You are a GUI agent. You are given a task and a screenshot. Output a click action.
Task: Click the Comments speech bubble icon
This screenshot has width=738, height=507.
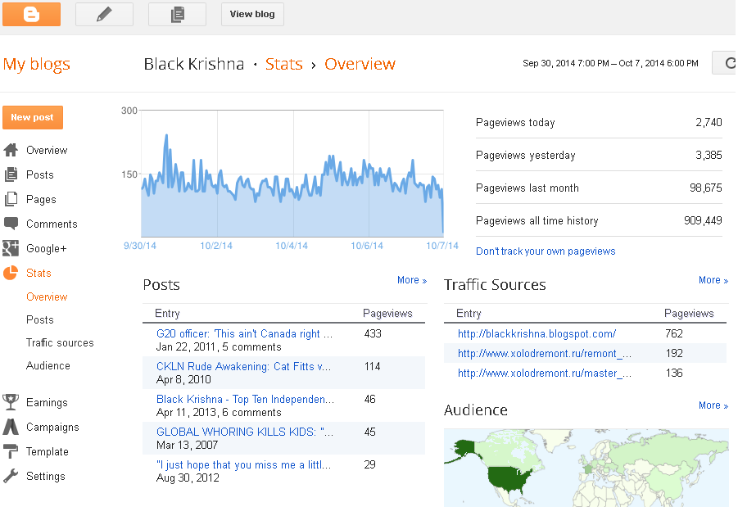pyautogui.click(x=11, y=224)
